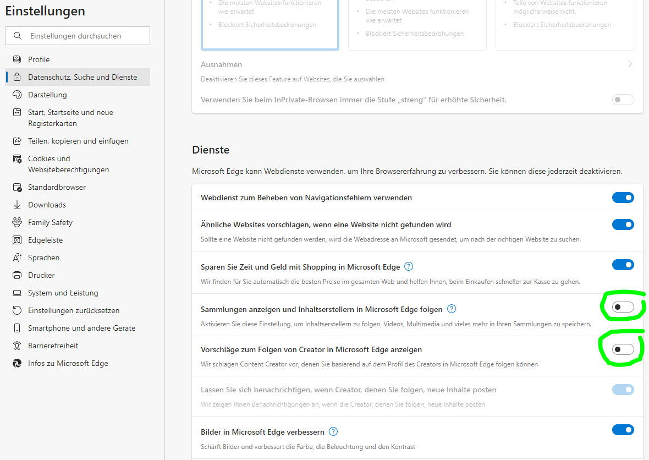Disable Webdienst zum Beheben von Navigationsfehlern toggle
Image resolution: width=649 pixels, height=460 pixels.
(x=623, y=198)
